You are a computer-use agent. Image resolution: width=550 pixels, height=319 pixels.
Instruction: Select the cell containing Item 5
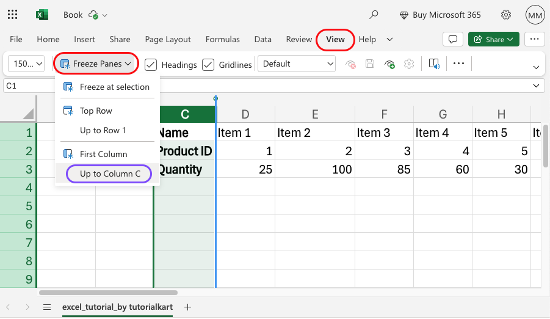502,133
